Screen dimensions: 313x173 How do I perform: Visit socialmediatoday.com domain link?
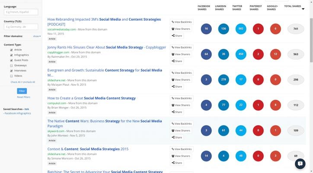(62, 29)
